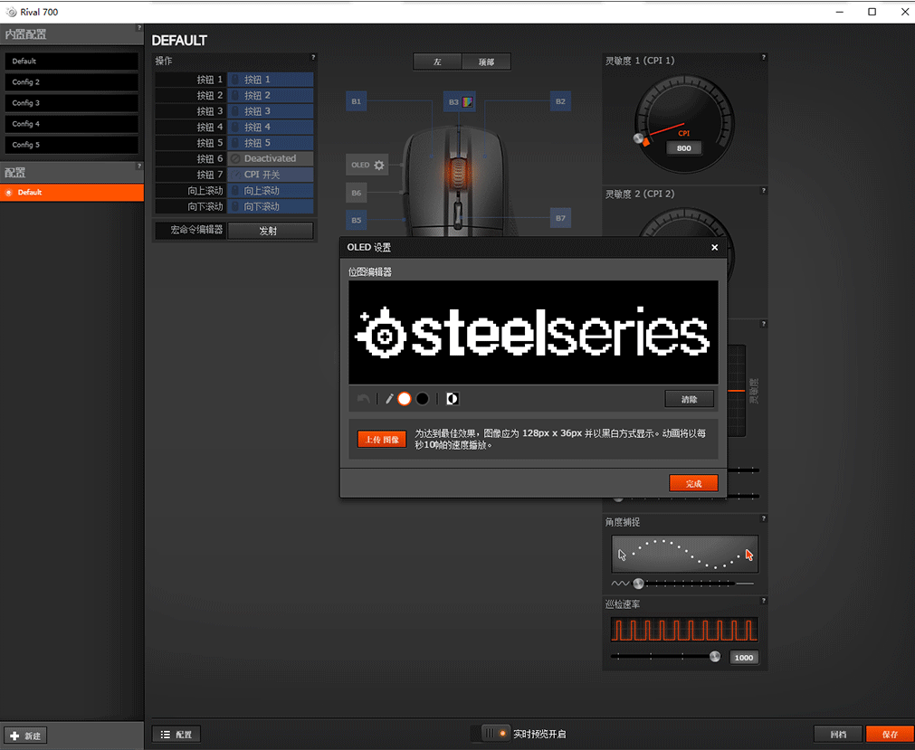This screenshot has height=750, width=915.
Task: Select the B5 button marker
Action: pos(356,220)
